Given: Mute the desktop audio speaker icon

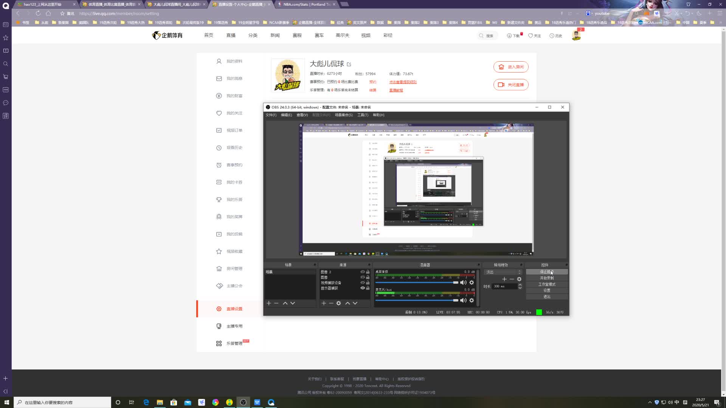Looking at the screenshot, I should 463,283.
